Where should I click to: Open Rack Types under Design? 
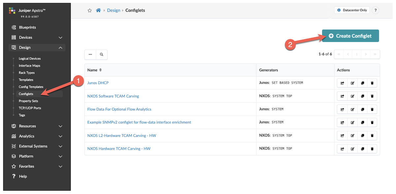(27, 73)
